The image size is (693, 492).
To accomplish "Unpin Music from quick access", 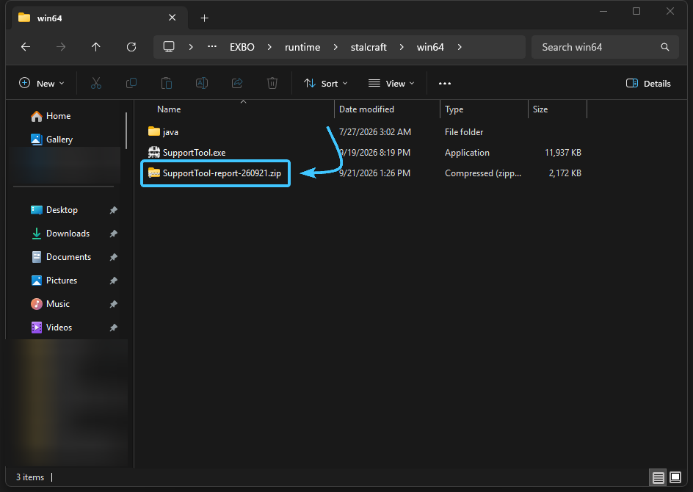I will point(114,304).
